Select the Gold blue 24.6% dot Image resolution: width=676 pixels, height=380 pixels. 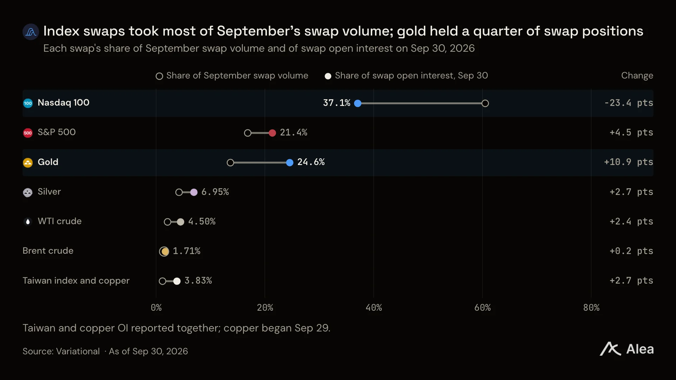pos(290,163)
